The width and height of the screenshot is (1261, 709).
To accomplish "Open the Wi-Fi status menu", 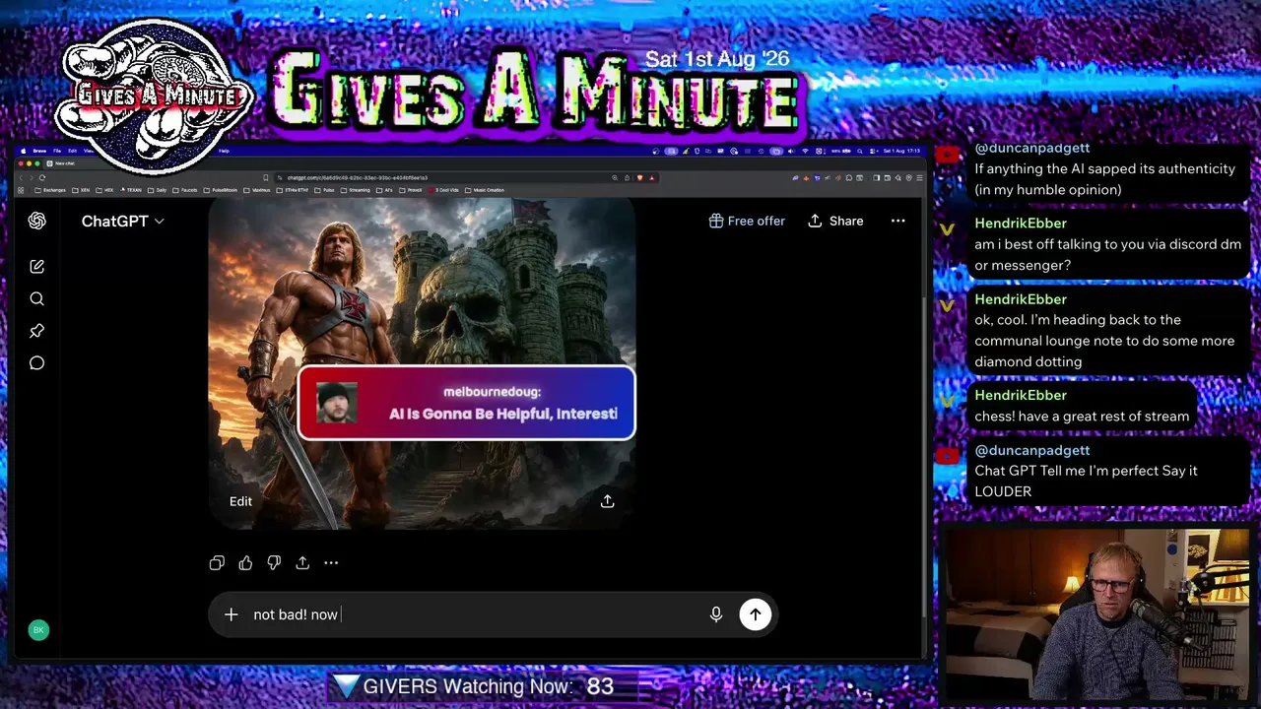I will (805, 151).
